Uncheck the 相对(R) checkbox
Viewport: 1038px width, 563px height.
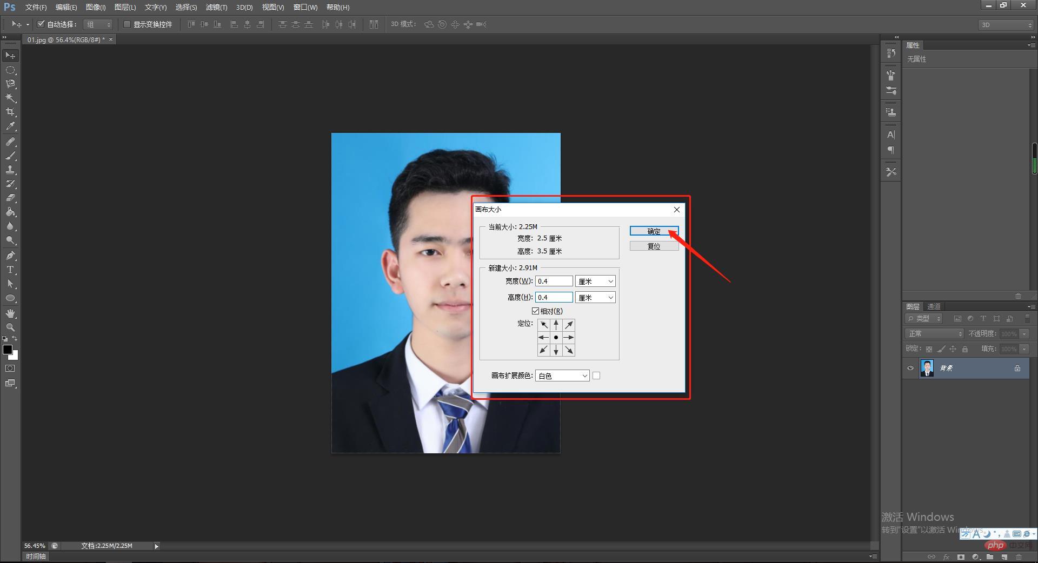coord(535,311)
